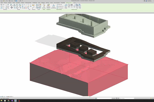Screen dimensions: 154x102
Task: Select the Fabric Sheet tool
Action: [x=80, y=6]
